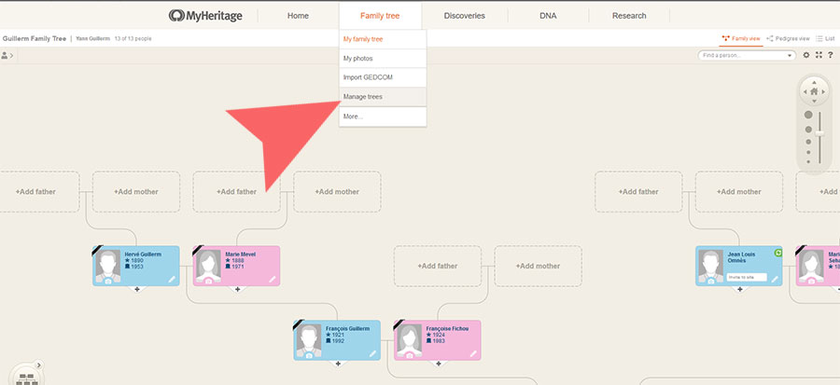Click +Add father of Jean Louis Omnès
840x385 pixels.
point(638,191)
